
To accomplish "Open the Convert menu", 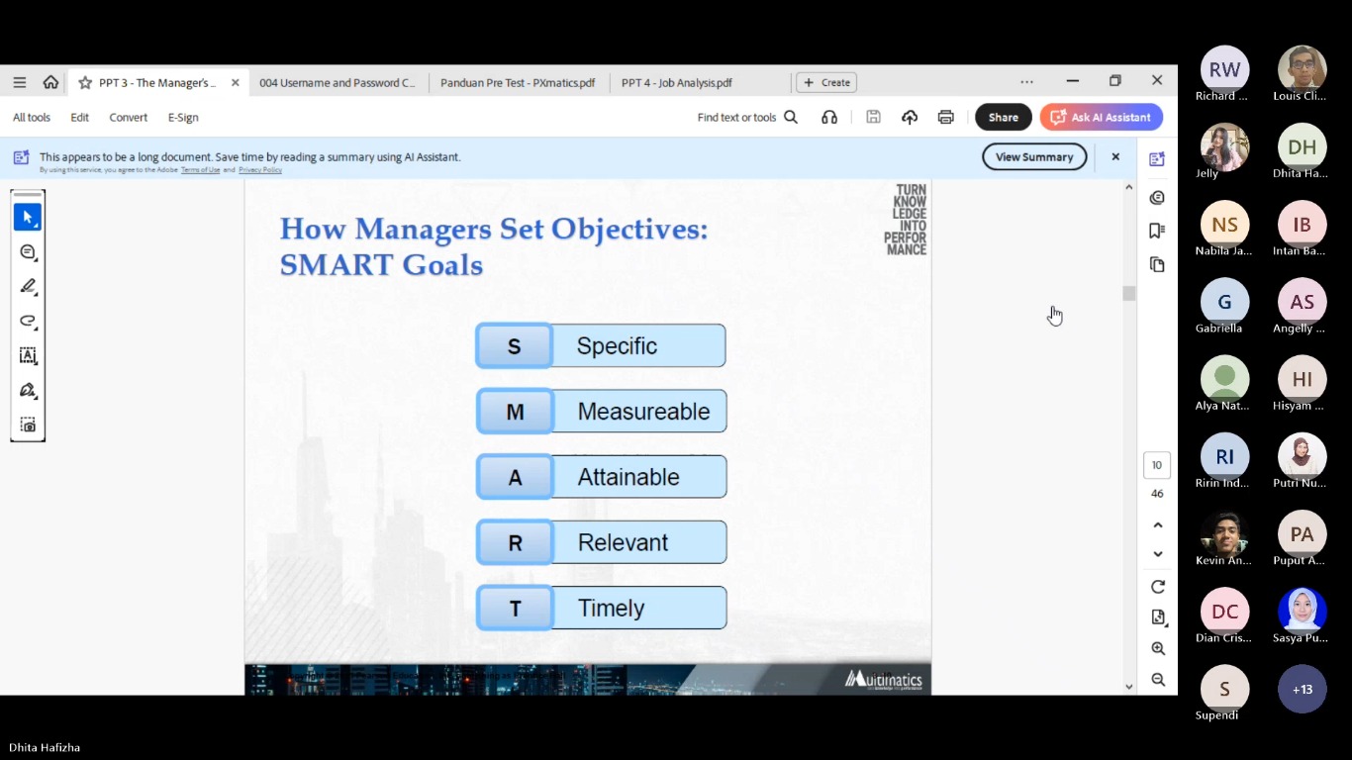I will [x=128, y=117].
